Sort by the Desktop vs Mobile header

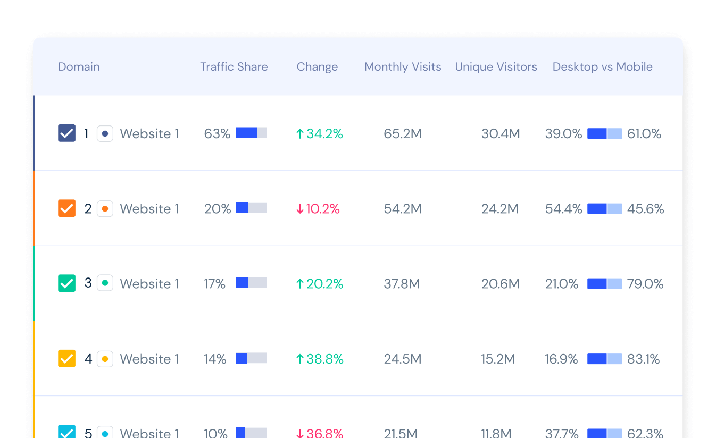(603, 67)
